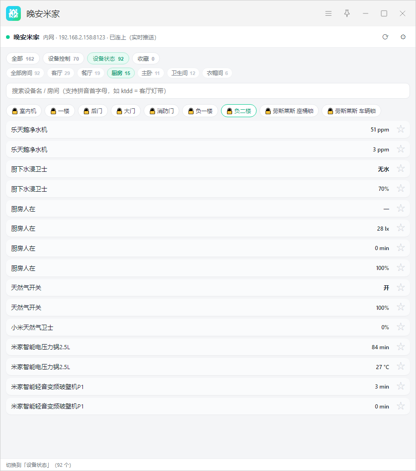Click the 无水 status value
This screenshot has width=416, height=471.
coord(384,169)
